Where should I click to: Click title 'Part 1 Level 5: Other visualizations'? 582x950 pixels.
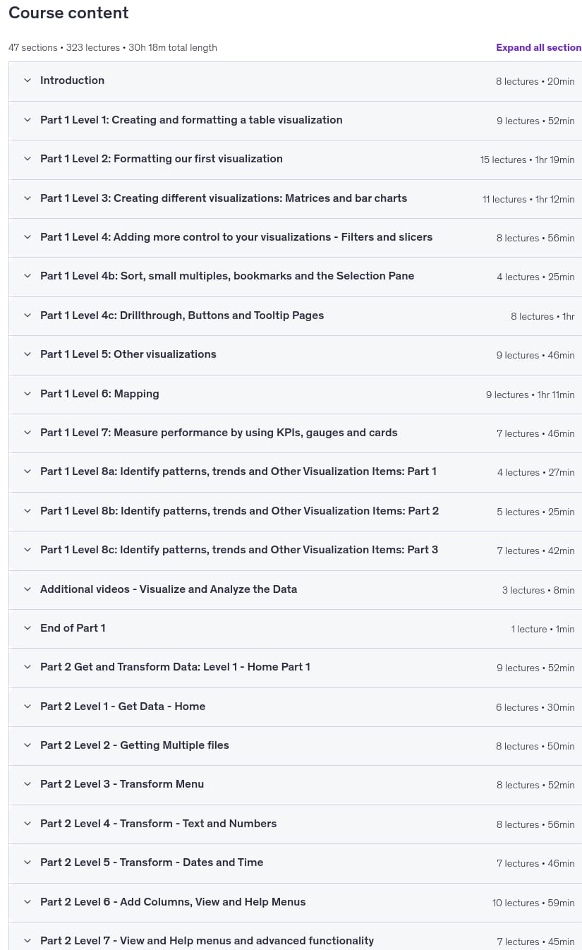(x=128, y=354)
